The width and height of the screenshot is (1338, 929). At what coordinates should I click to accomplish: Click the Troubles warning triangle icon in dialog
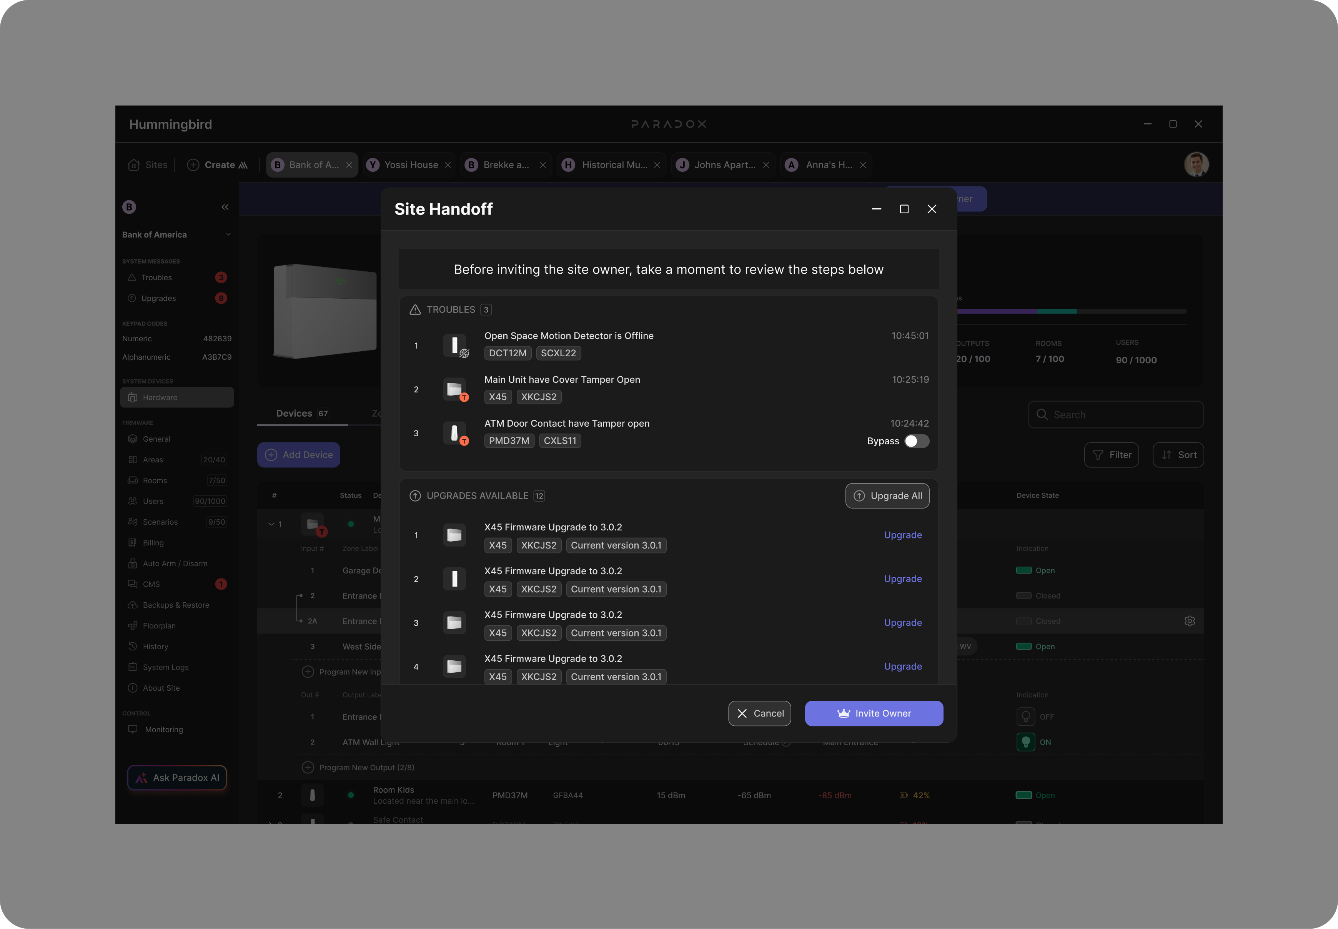click(415, 310)
